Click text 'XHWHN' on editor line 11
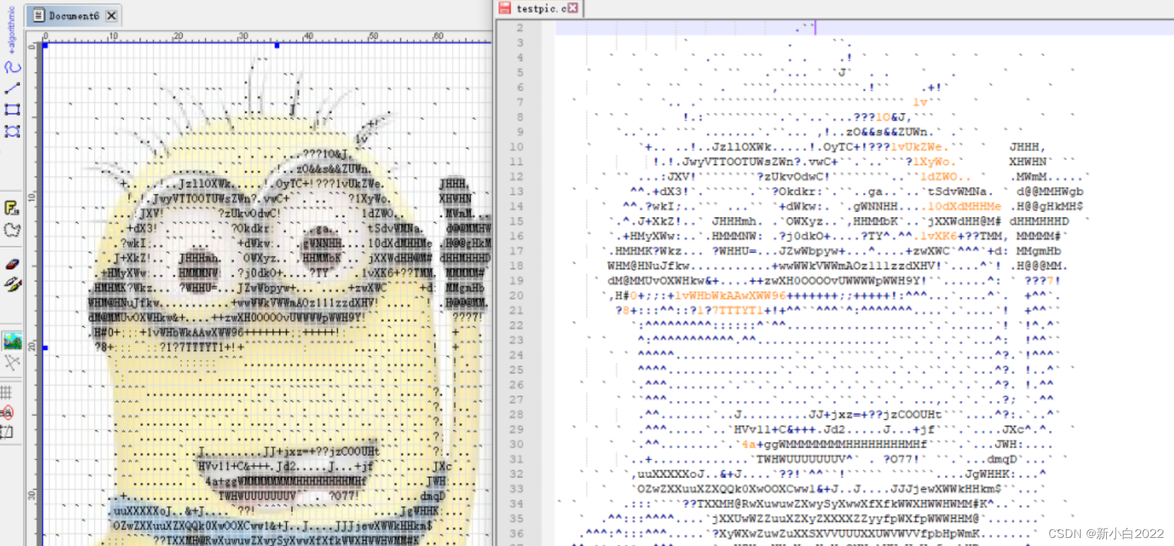1174x546 pixels. pyautogui.click(x=1028, y=162)
